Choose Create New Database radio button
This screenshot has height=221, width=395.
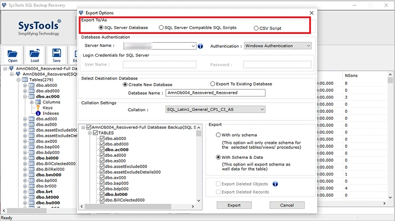125,84
